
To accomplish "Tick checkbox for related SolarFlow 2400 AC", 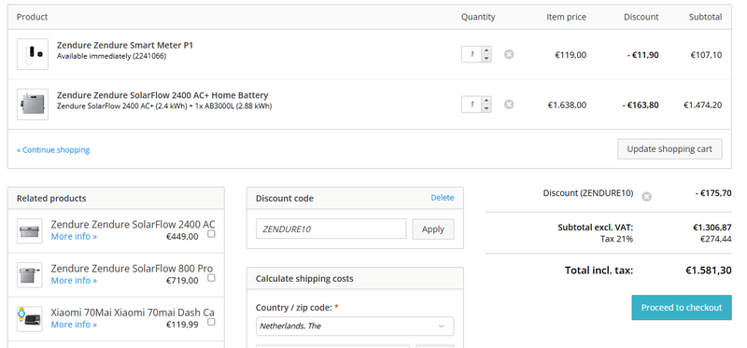I will (x=211, y=234).
